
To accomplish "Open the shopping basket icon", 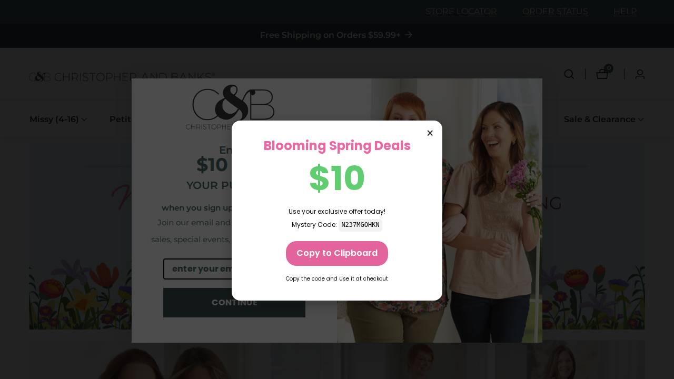I will [602, 74].
